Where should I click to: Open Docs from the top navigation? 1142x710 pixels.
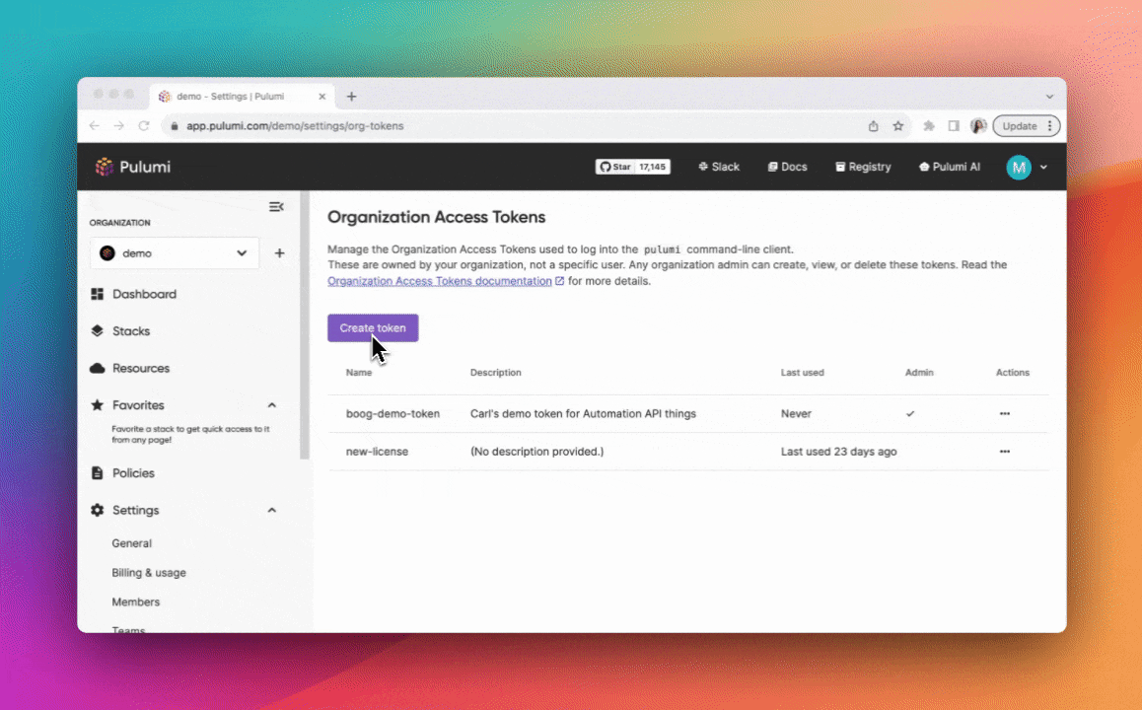787,167
